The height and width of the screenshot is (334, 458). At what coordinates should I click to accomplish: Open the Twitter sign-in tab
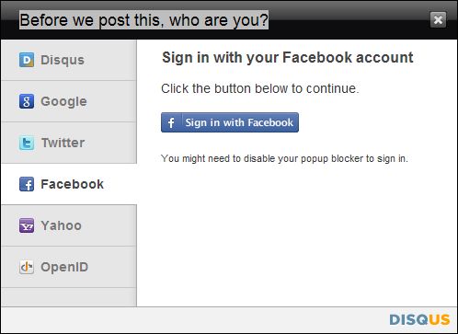pos(69,143)
